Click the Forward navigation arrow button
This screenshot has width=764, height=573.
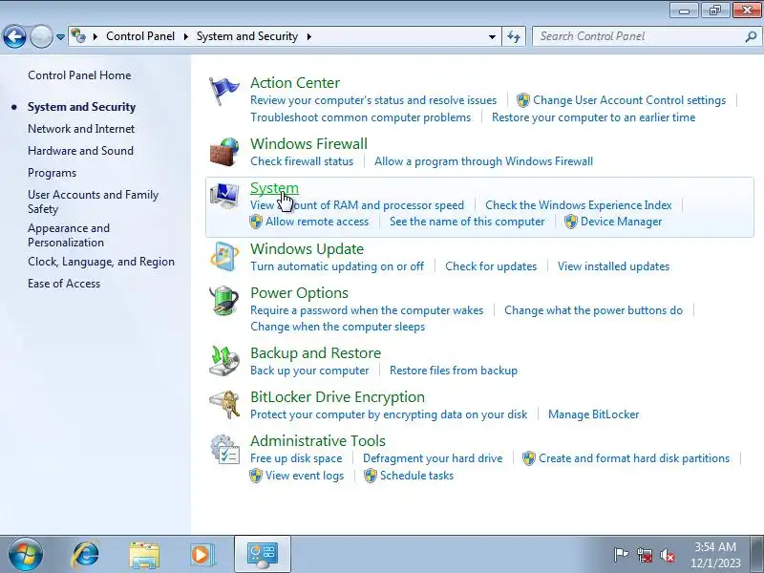click(41, 36)
